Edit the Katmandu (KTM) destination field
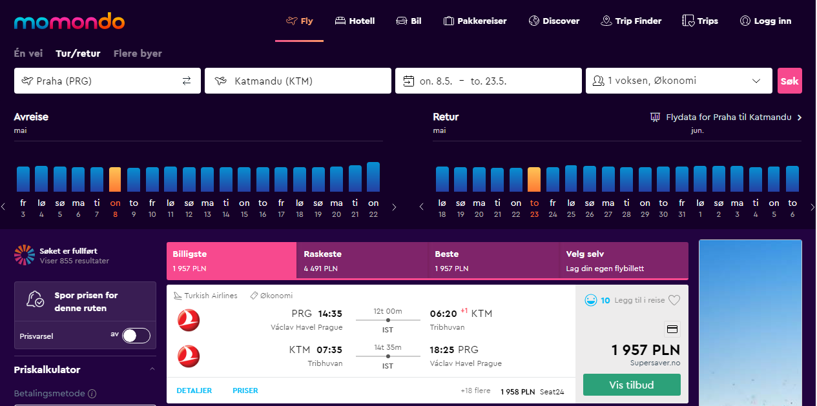Screen dimensions: 817x406 tap(298, 81)
